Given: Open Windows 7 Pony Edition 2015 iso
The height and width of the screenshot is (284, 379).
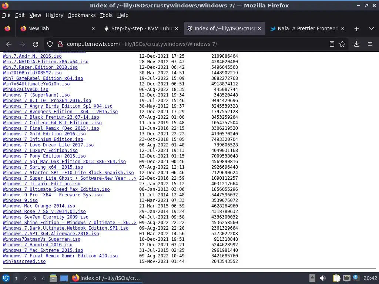Looking at the screenshot, I should [44, 156].
